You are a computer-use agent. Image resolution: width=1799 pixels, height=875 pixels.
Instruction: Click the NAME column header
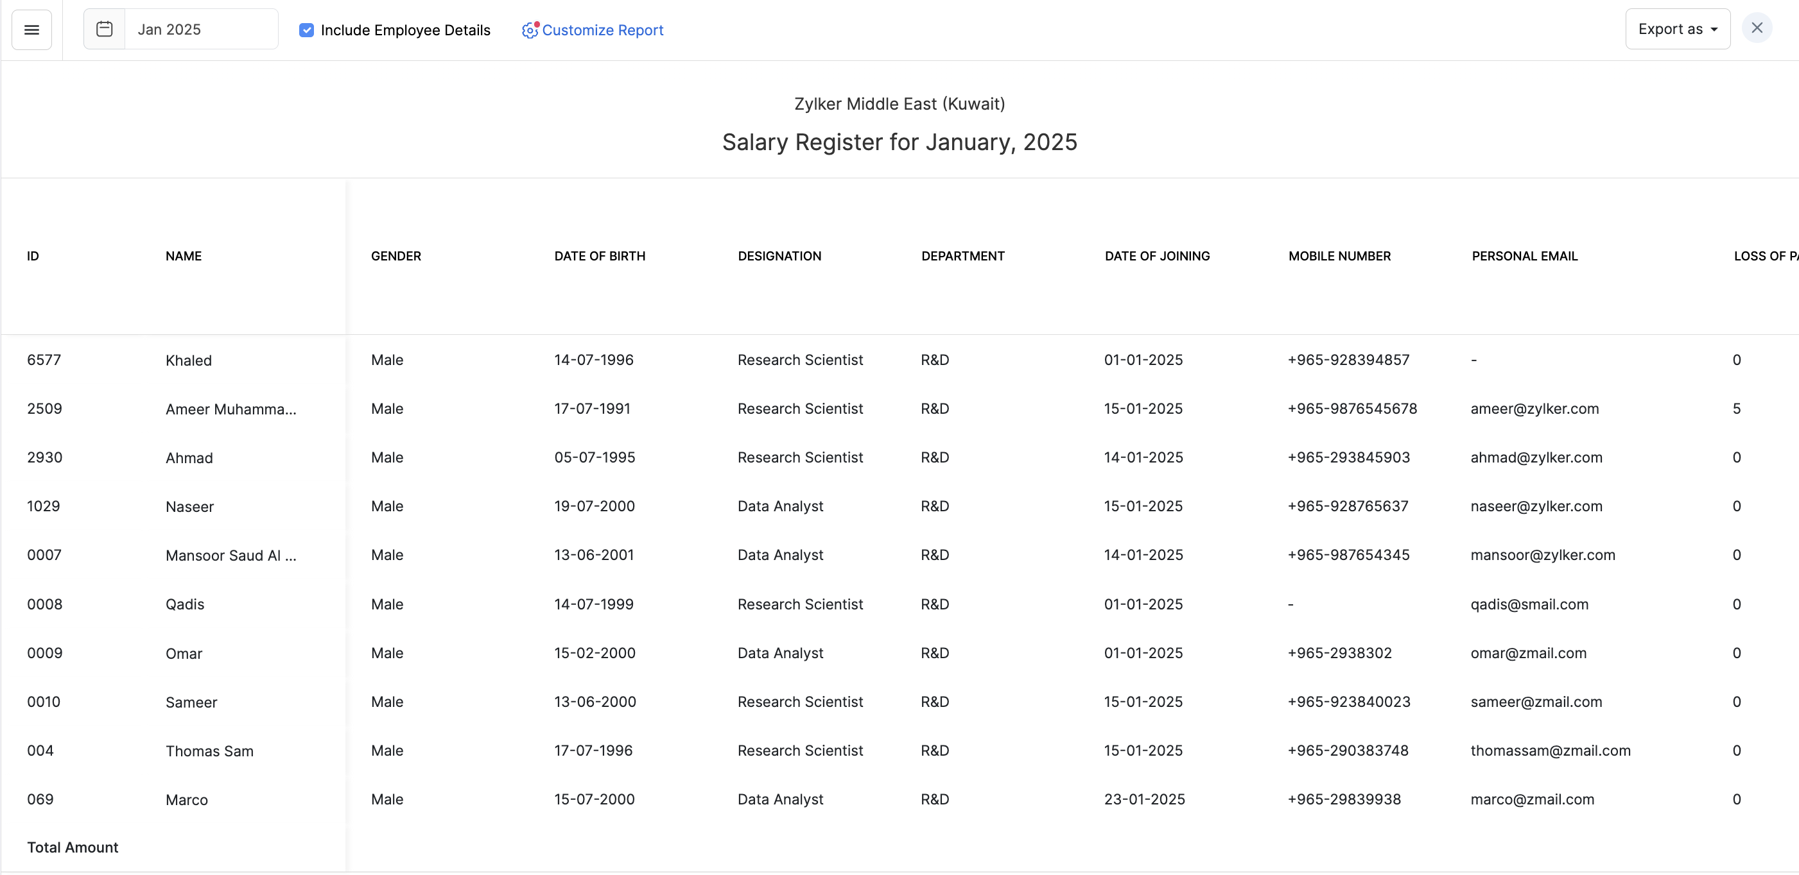tap(183, 256)
